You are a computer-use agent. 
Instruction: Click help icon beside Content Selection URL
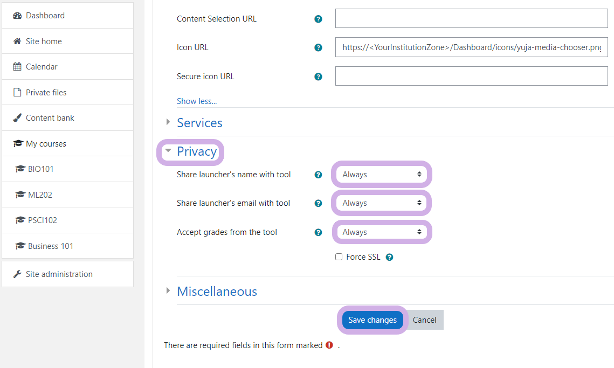coord(318,19)
